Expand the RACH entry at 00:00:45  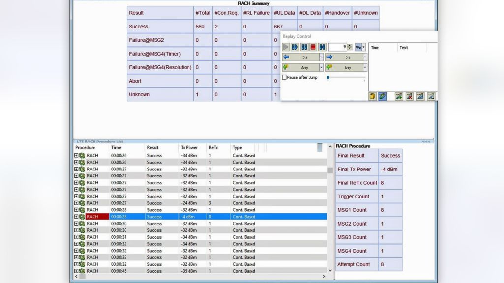[76, 271]
